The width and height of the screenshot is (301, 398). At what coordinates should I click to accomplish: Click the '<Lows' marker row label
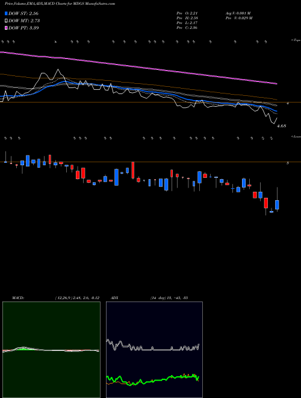tap(296, 136)
